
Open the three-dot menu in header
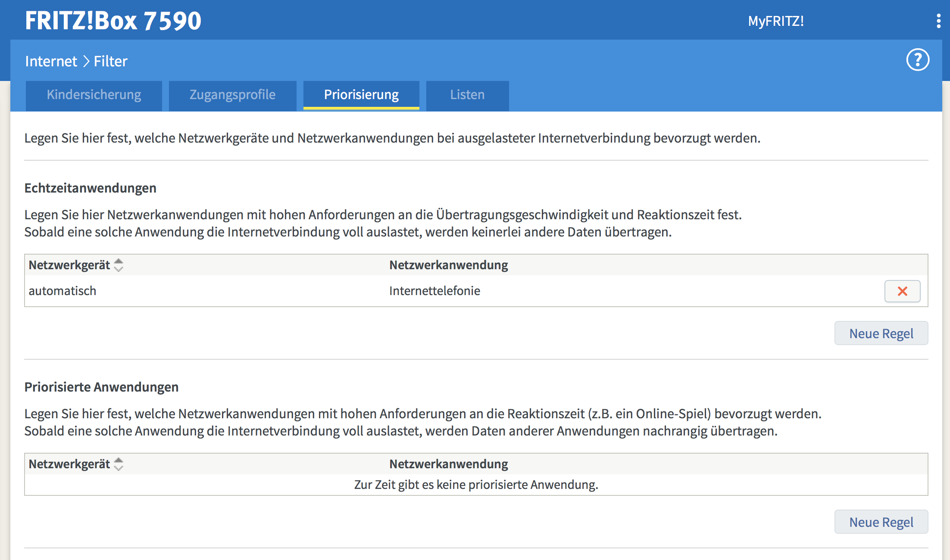point(938,21)
